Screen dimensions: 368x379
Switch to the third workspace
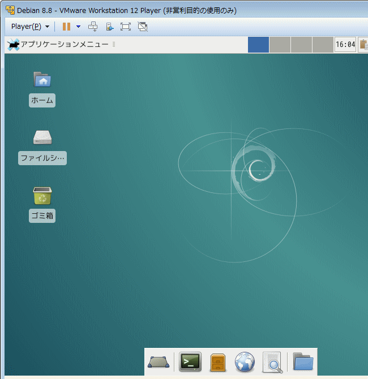301,45
